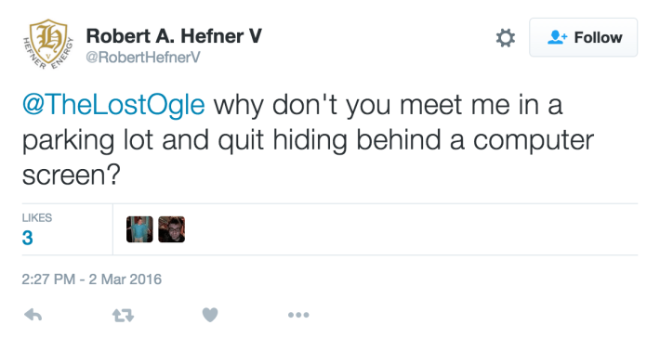Click the person-plus icon inside the Follow button
The width and height of the screenshot is (660, 338).
[x=558, y=37]
